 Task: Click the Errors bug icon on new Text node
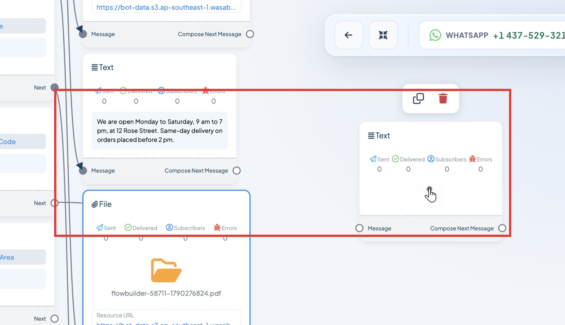[472, 159]
